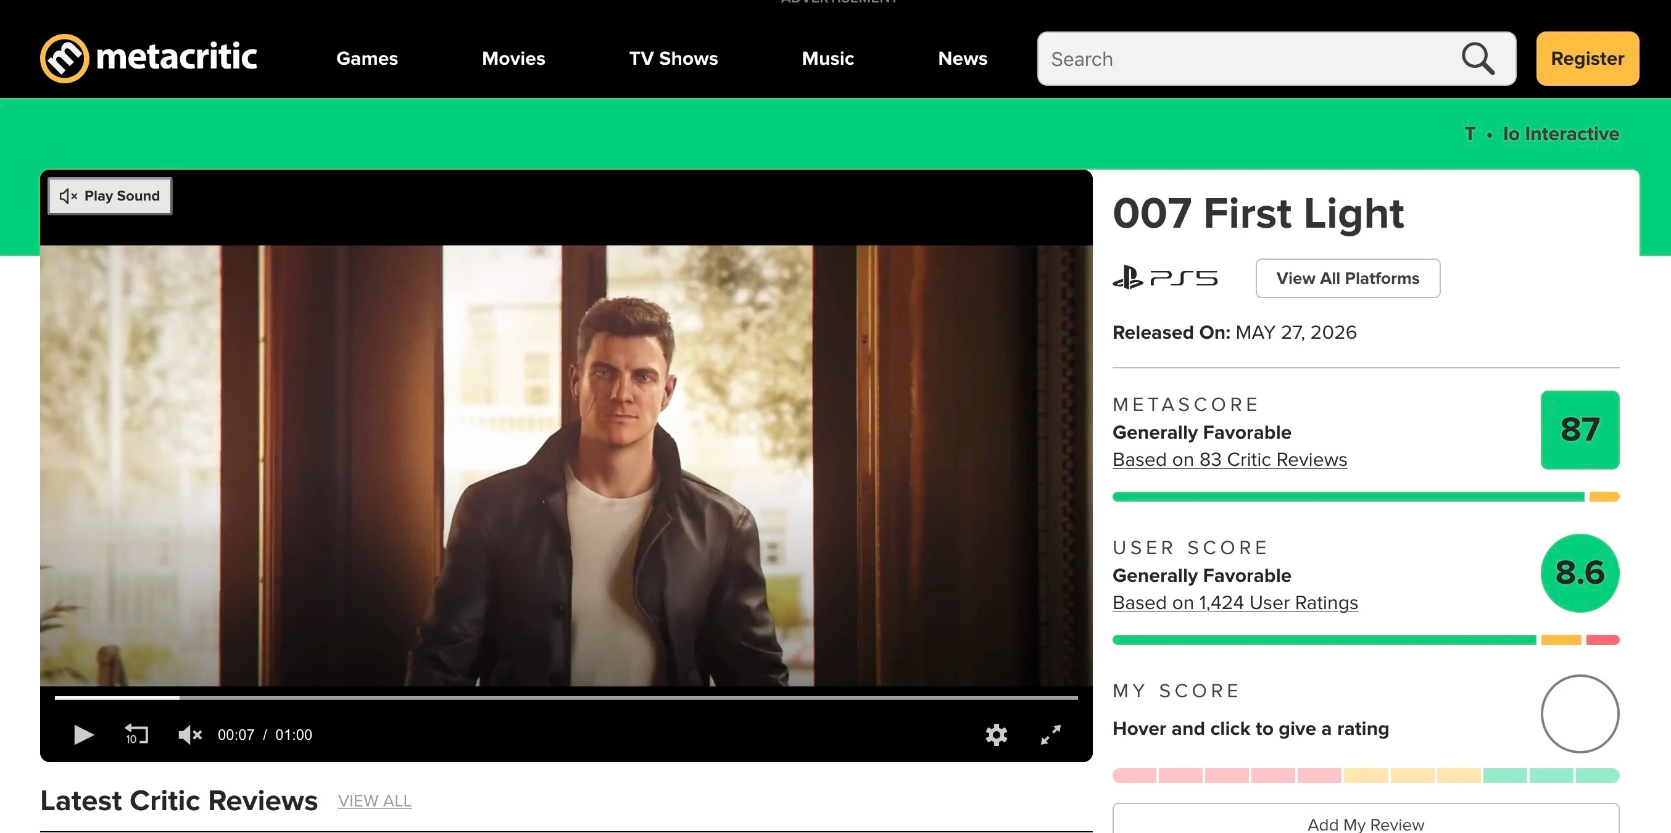
Task: Rewind the video 10 seconds
Action: click(x=136, y=734)
